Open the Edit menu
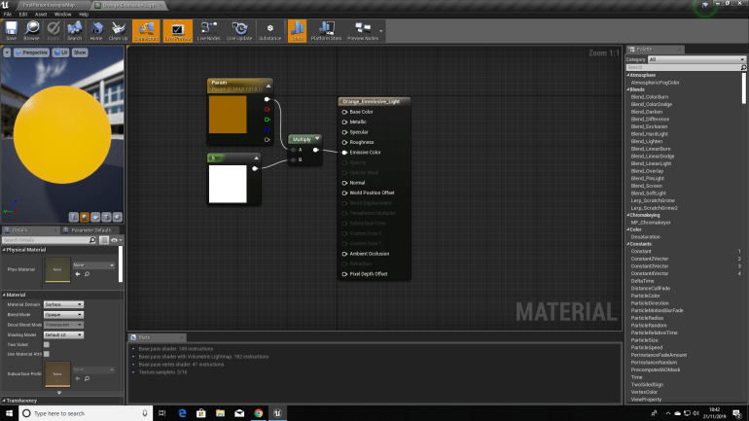The image size is (749, 421). (23, 15)
